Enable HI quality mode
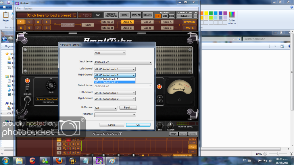Viewport: 294px width, 165px height. (157, 16)
